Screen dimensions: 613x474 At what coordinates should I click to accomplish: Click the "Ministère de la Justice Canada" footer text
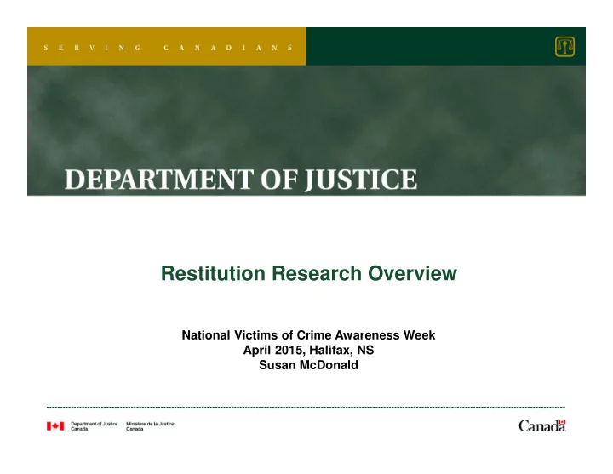[150, 426]
